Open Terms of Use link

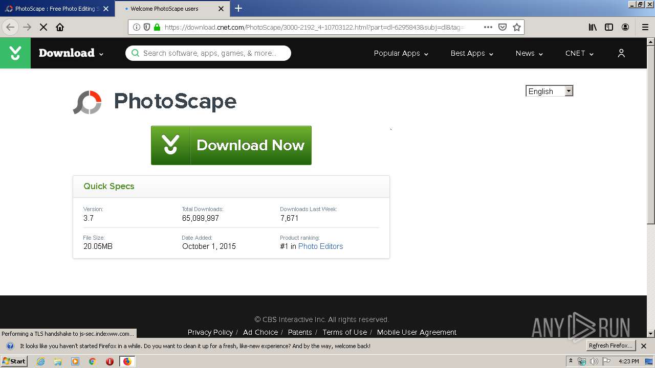click(x=344, y=332)
